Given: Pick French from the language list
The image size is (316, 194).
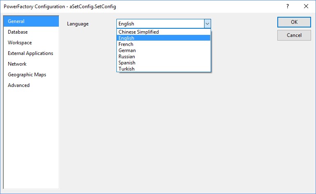Looking at the screenshot, I should 126,44.
